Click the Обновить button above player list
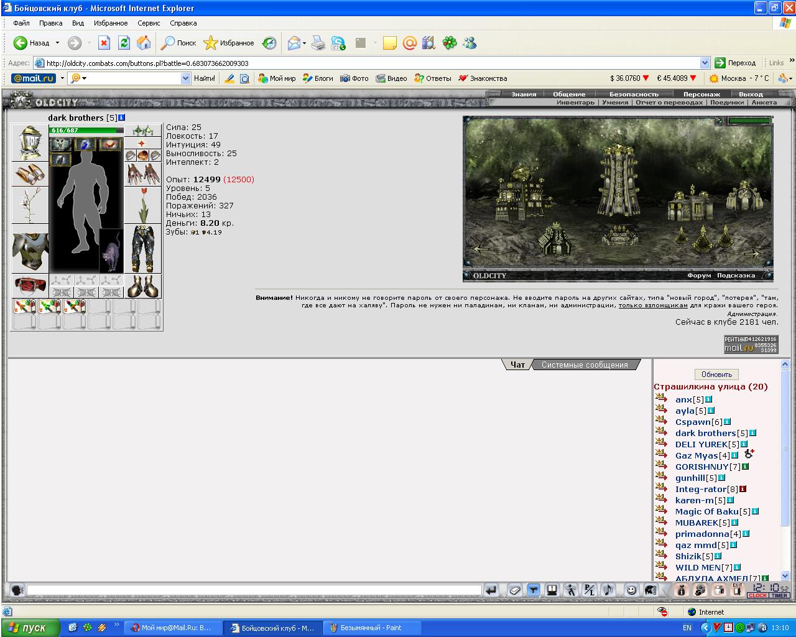 [x=716, y=374]
